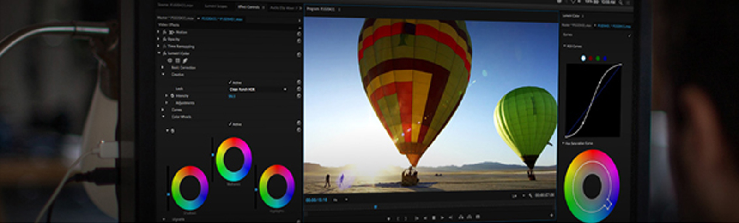Viewport: 739px width, 223px height.
Task: Expand the Motion effect properties
Action: coord(158,32)
